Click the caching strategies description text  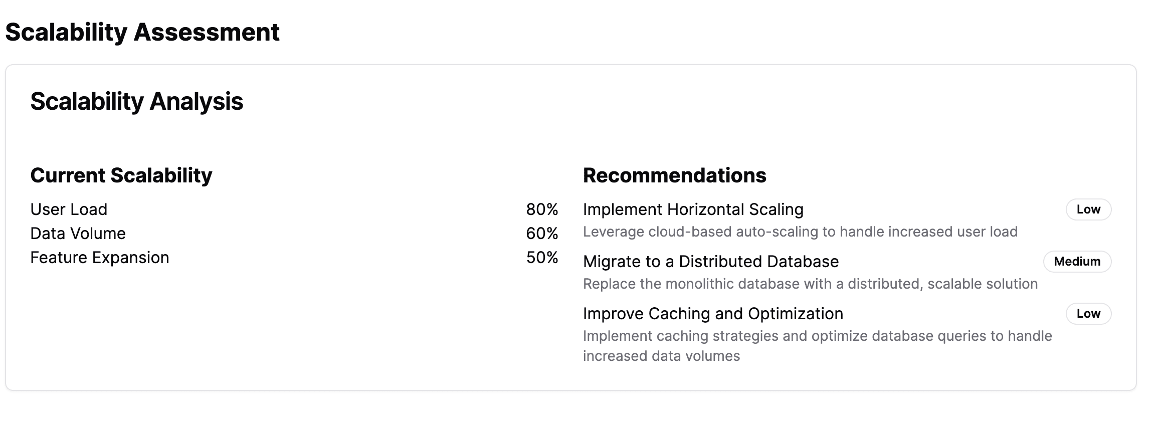[x=817, y=336]
